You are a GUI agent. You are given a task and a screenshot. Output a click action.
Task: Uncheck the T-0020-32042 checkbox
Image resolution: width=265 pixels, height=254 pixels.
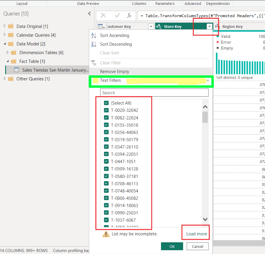pos(106,110)
